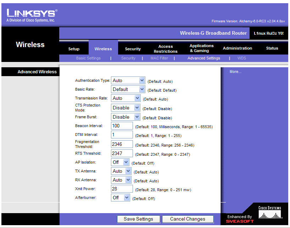290x228 pixels.
Task: Click the Linksys logo
Action: (32, 15)
